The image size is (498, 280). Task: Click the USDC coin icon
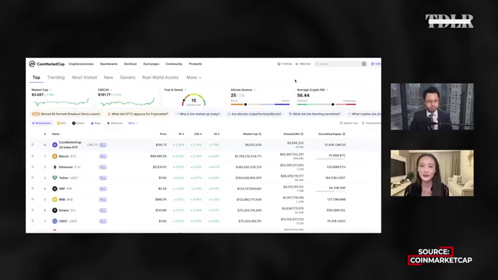[x=55, y=221]
